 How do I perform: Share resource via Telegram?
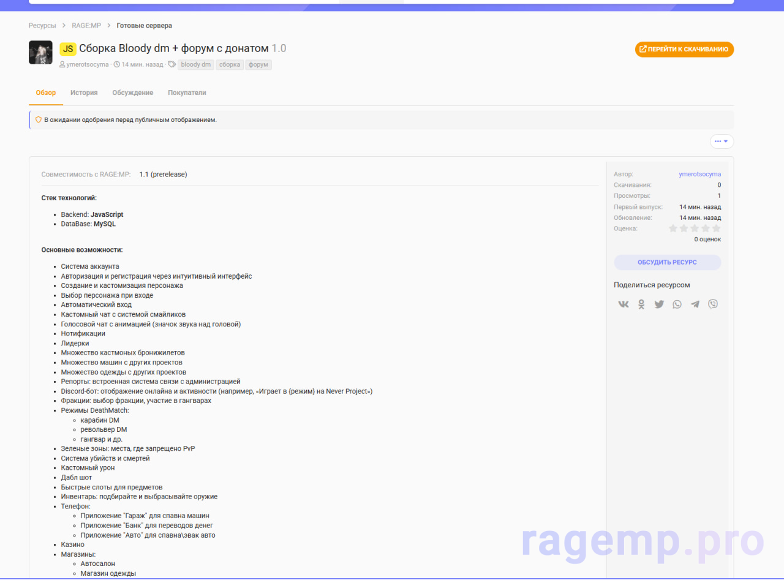[695, 304]
